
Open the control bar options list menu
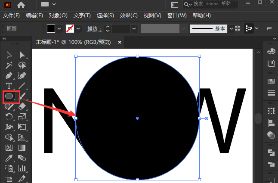pyautogui.click(x=269, y=28)
